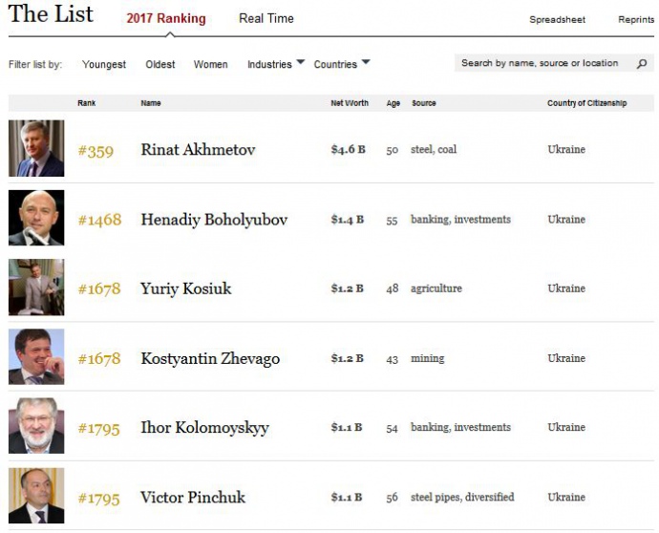The width and height of the screenshot is (659, 533).
Task: Filter list by Oldest
Action: click(x=160, y=65)
